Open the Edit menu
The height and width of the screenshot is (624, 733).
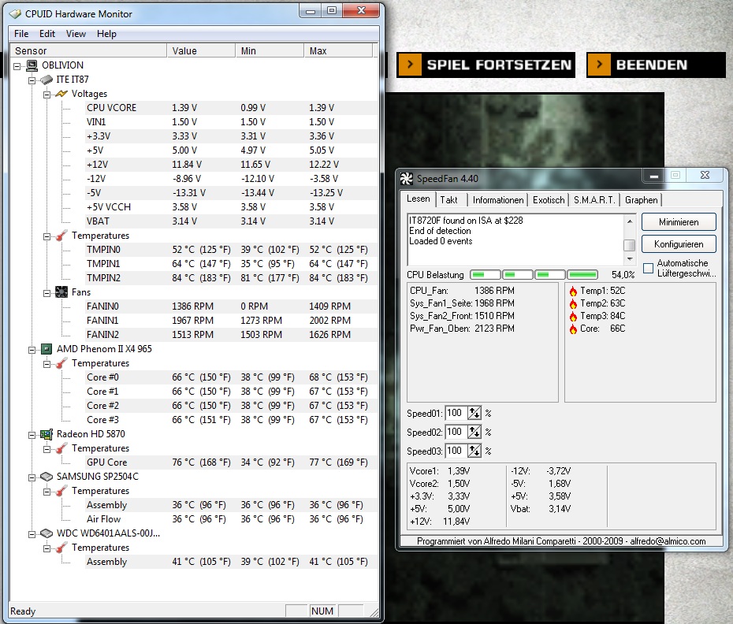click(x=47, y=34)
